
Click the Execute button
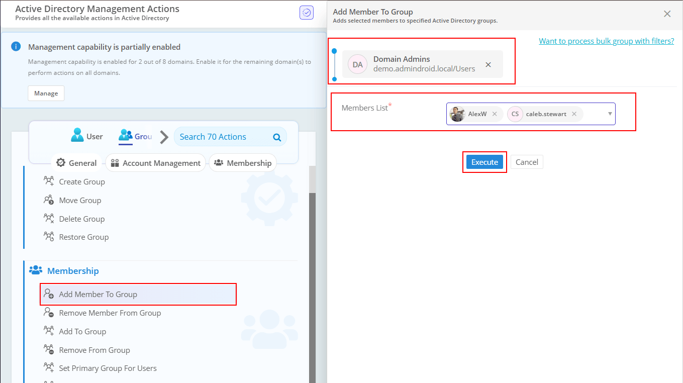484,162
